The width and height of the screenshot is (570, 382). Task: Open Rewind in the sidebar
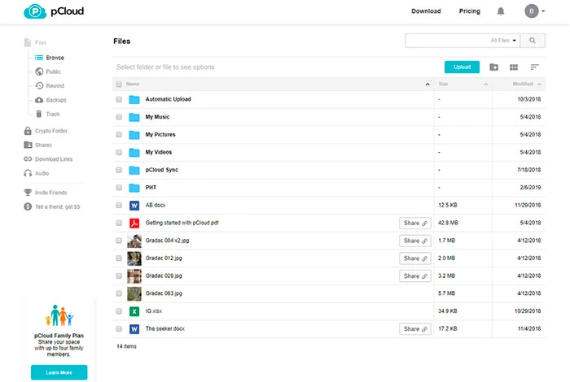(55, 85)
